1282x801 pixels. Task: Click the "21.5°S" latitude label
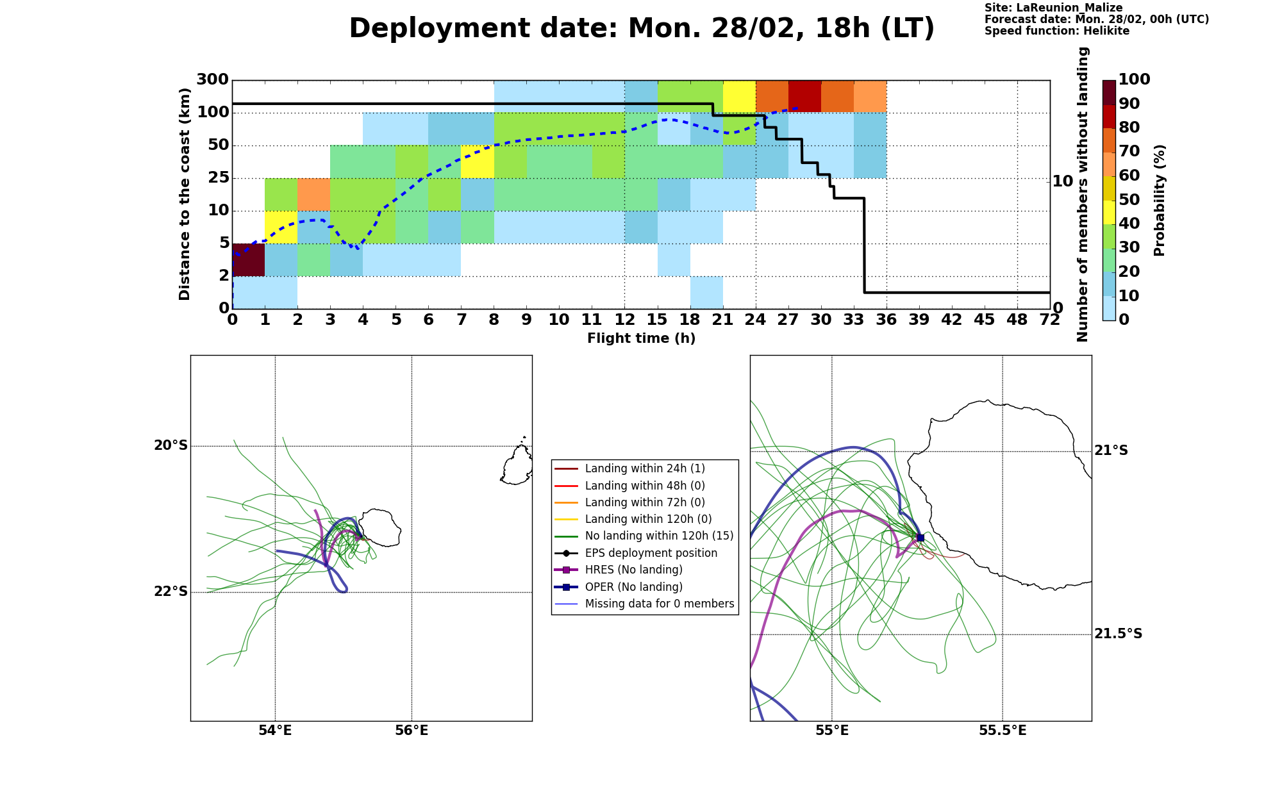point(1119,634)
